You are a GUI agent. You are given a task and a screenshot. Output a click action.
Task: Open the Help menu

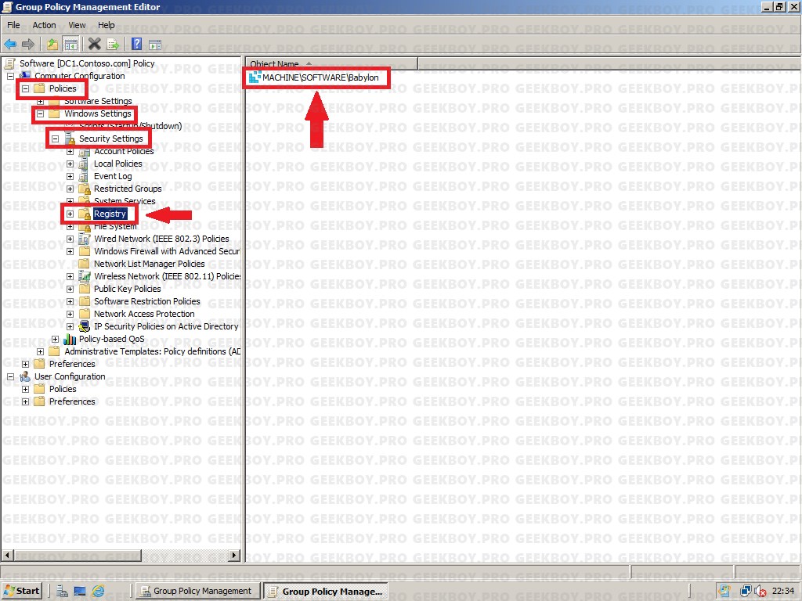point(107,25)
